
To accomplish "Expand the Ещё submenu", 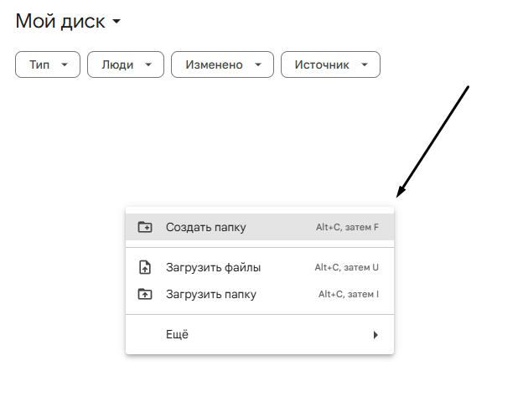I will click(x=260, y=334).
